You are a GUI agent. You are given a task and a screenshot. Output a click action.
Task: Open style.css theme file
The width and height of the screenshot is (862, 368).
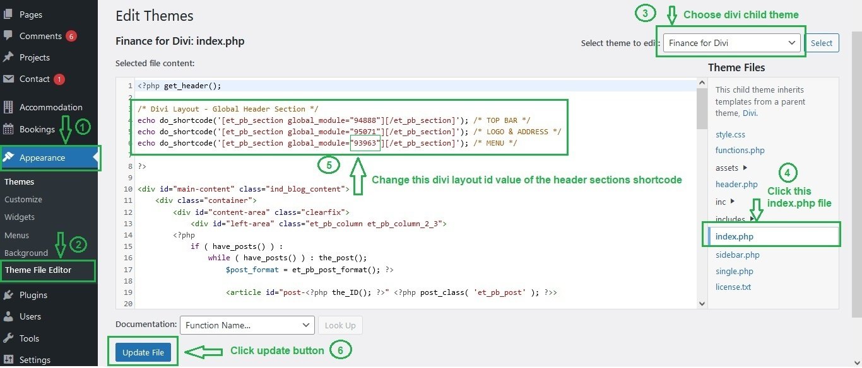pyautogui.click(x=730, y=135)
